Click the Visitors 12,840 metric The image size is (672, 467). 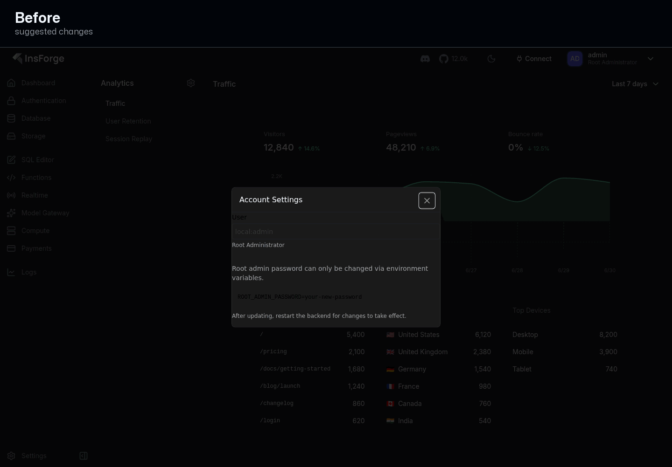[x=292, y=142]
